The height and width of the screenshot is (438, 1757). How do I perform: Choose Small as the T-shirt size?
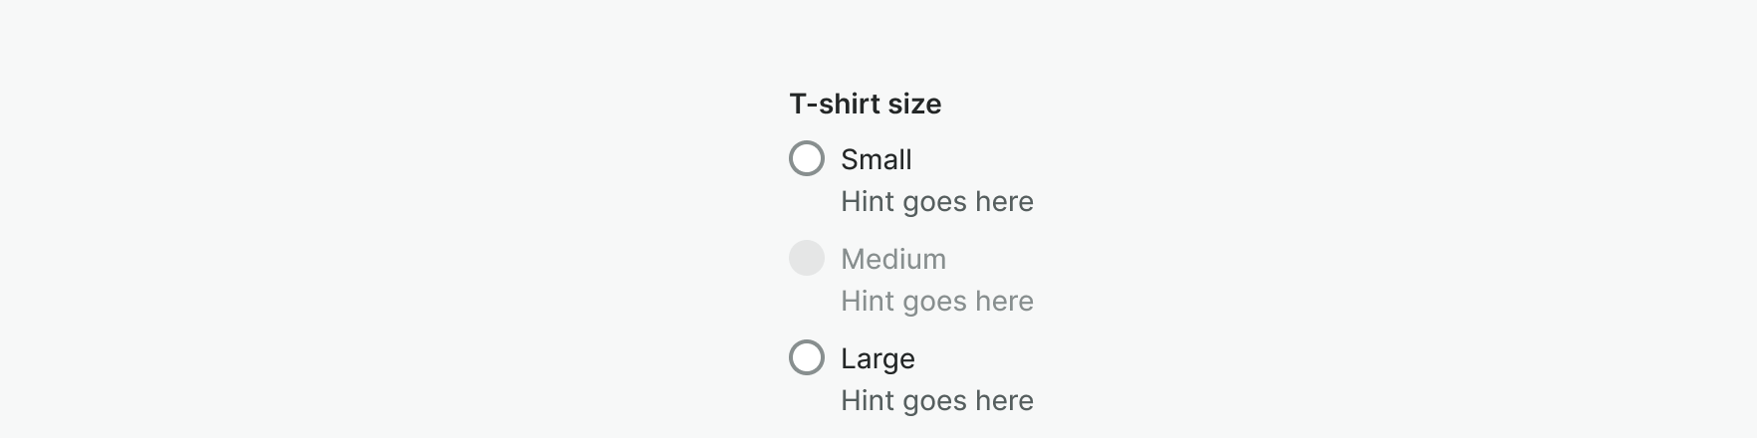(x=807, y=158)
